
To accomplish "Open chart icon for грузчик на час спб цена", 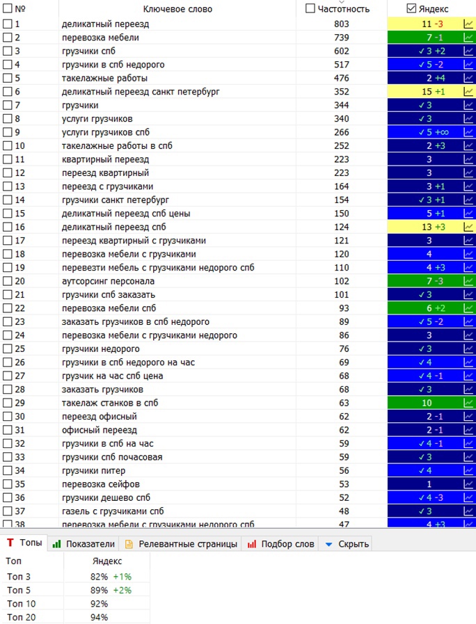I will pyautogui.click(x=468, y=376).
